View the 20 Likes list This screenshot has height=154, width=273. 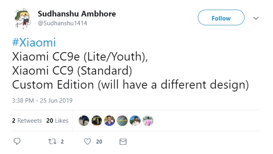(x=57, y=121)
